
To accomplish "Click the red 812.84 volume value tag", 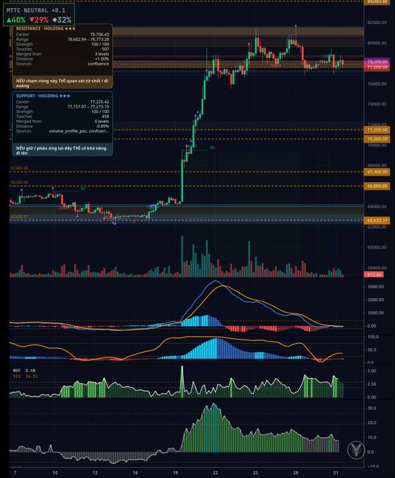I will (374, 275).
